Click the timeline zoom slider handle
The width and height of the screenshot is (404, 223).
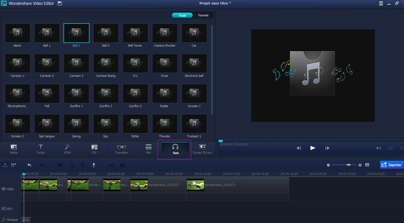tap(348, 165)
